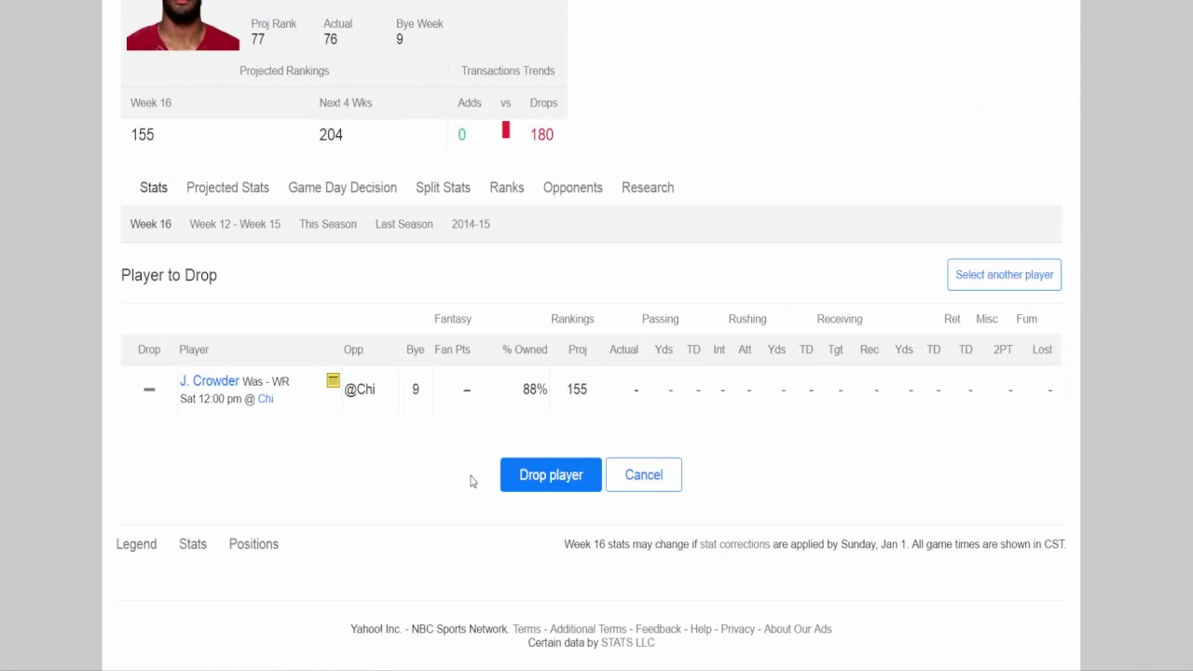This screenshot has height=671, width=1193.
Task: Click the Bye column header
Action: [415, 349]
